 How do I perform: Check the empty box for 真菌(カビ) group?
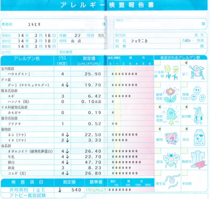tap(184, 84)
